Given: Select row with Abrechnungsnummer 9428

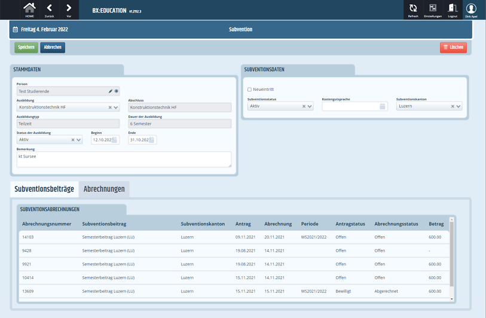Looking at the screenshot, I should point(234,250).
